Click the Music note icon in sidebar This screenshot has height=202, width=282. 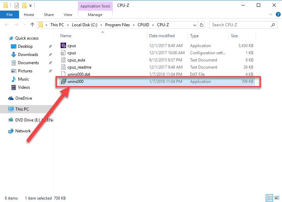[x=14, y=79]
